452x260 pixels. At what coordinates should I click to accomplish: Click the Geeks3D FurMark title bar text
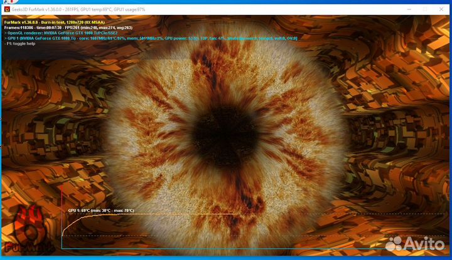(75, 9)
